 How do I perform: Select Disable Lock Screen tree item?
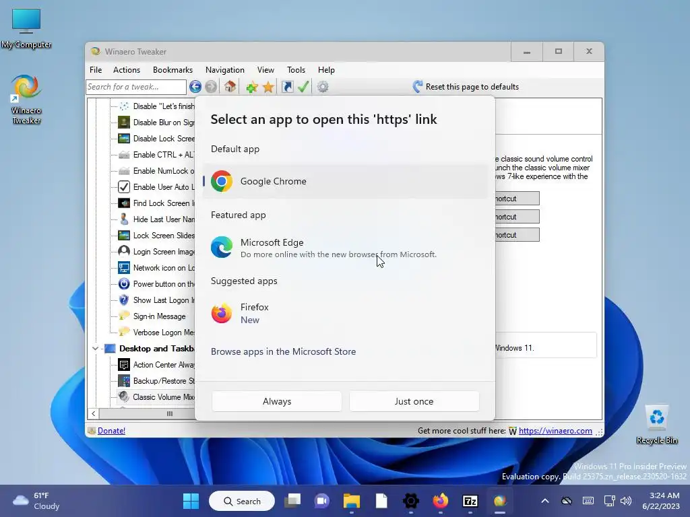[156, 139]
